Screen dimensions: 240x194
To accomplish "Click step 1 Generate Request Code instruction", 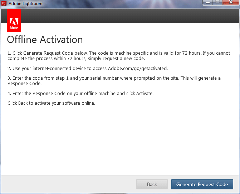I will 119,56.
